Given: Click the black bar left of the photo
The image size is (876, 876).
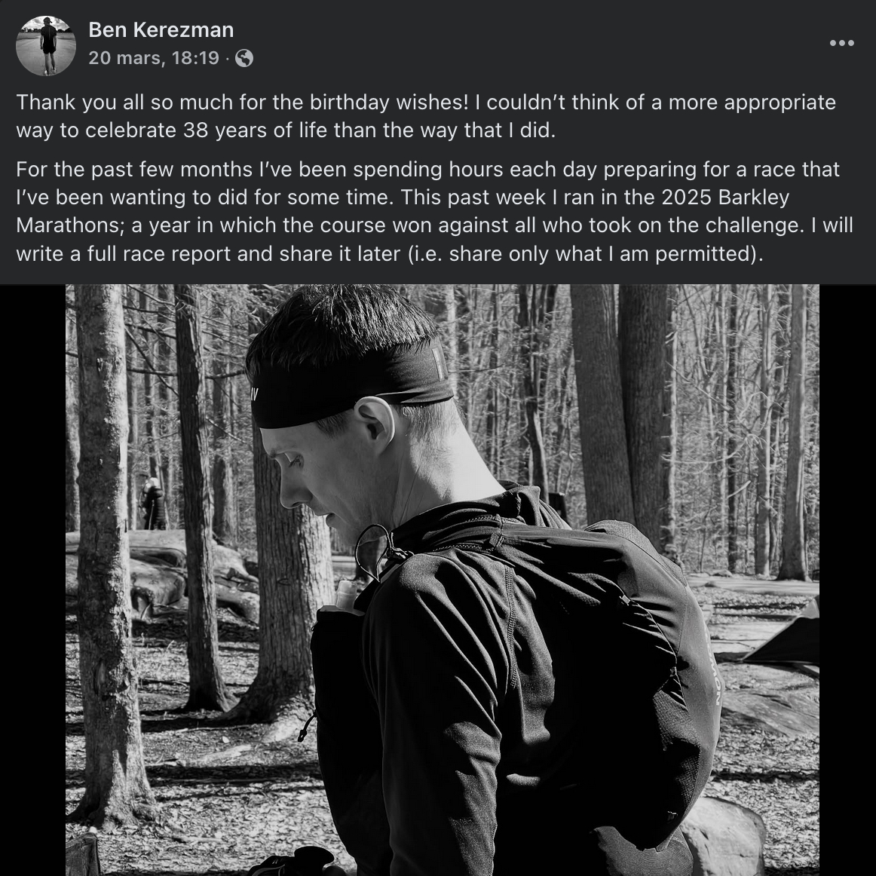Looking at the screenshot, I should point(32,579).
